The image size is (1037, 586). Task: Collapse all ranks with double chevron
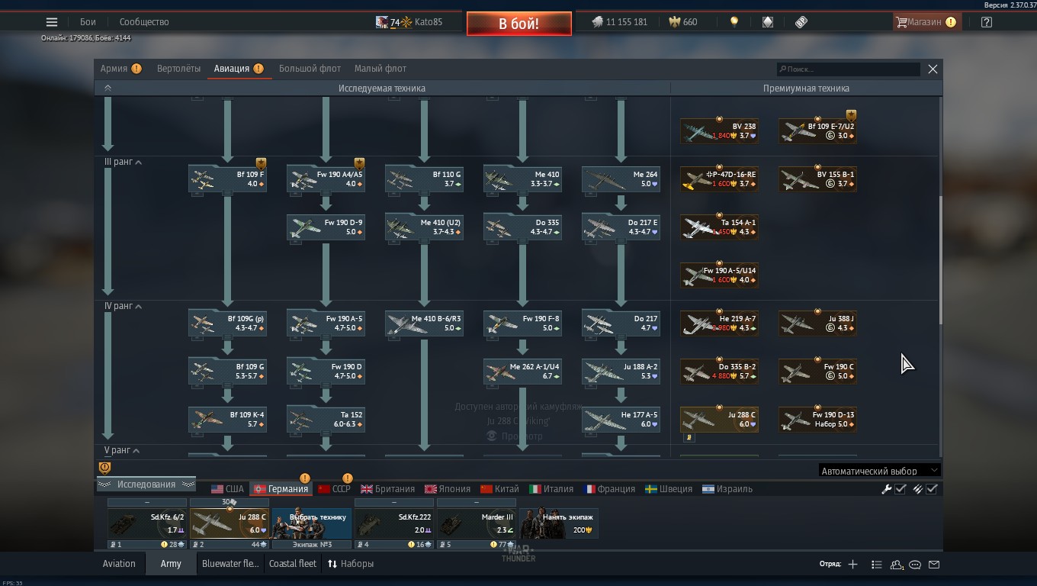coord(108,89)
